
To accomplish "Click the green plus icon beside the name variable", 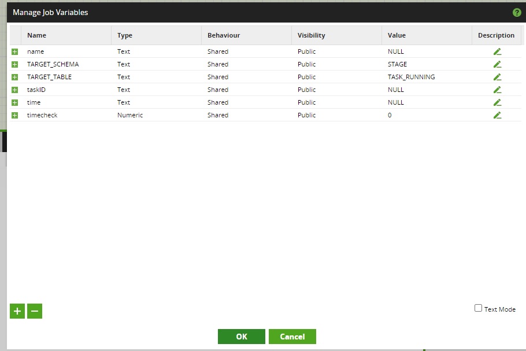I will coord(14,51).
